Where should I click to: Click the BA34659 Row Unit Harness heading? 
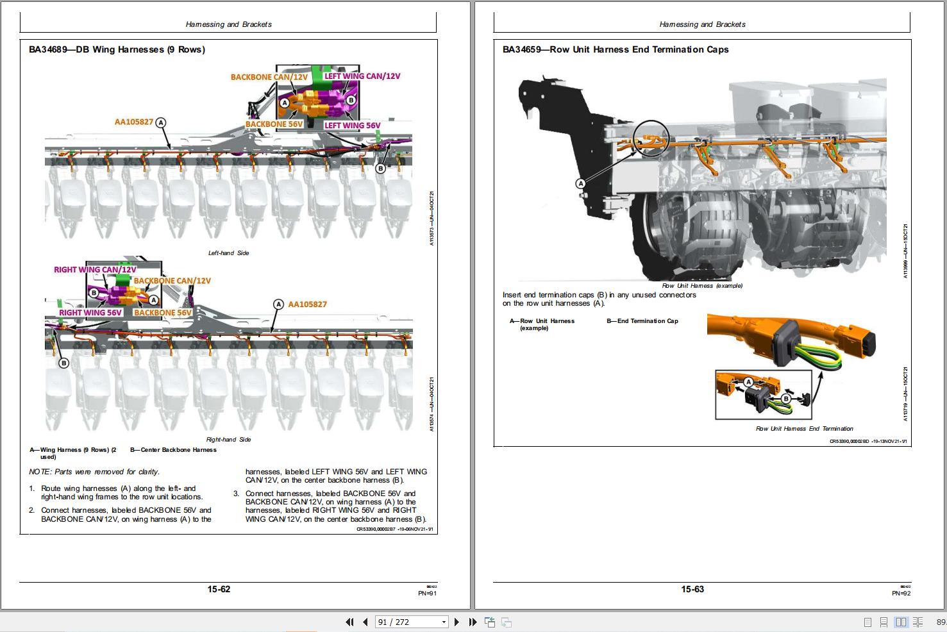point(615,49)
